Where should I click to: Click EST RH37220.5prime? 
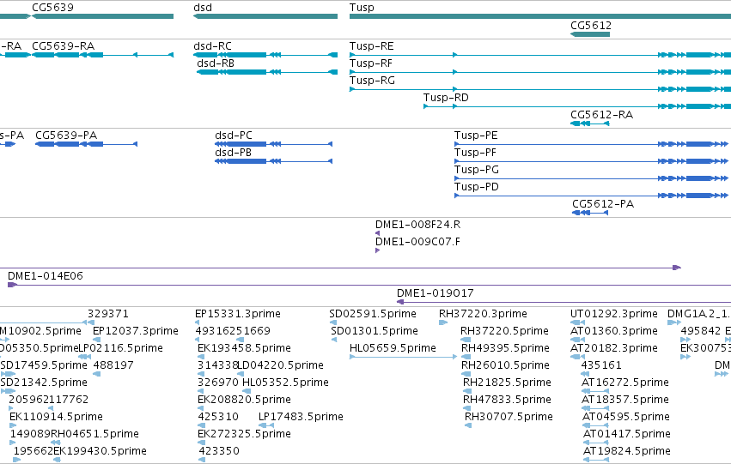tap(504, 331)
